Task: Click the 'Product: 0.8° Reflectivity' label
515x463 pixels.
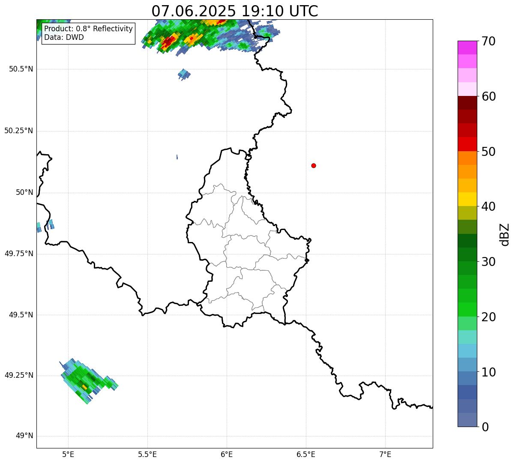Action: click(89, 29)
